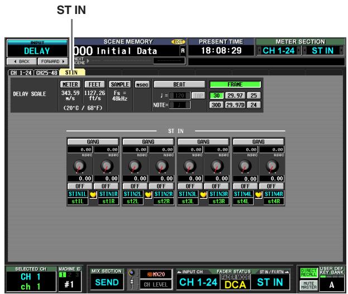
Task: Choose 25 frame rate
Action: tap(254, 96)
